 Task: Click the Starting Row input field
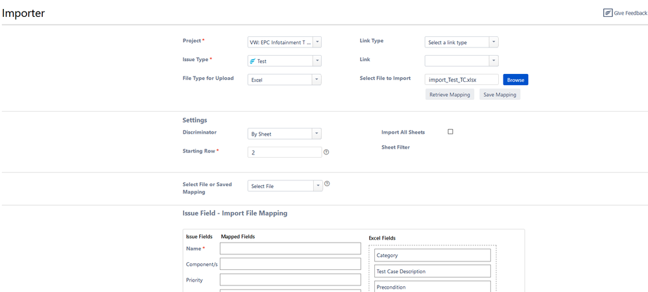284,152
